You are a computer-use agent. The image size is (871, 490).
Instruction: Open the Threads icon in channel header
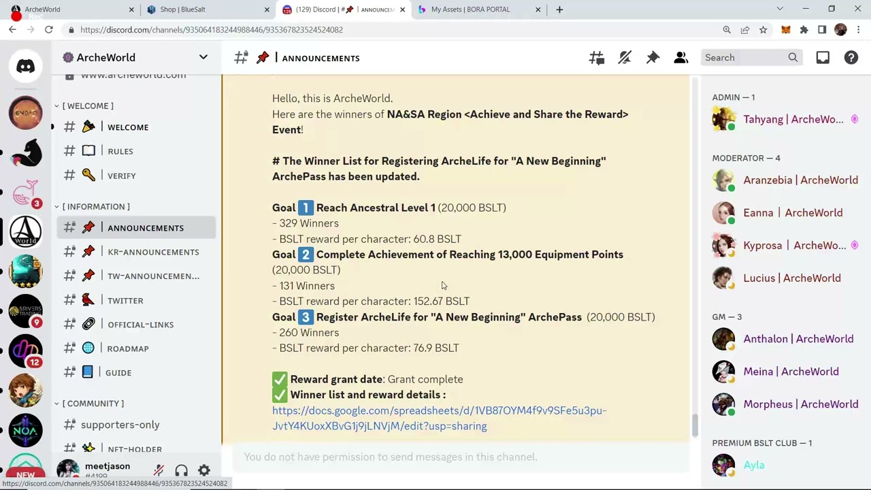pos(597,58)
